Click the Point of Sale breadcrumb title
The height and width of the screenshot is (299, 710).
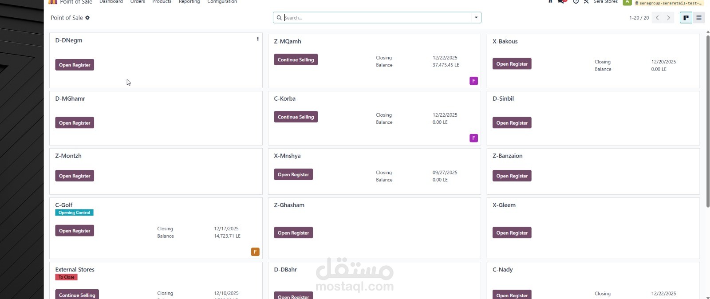[67, 18]
